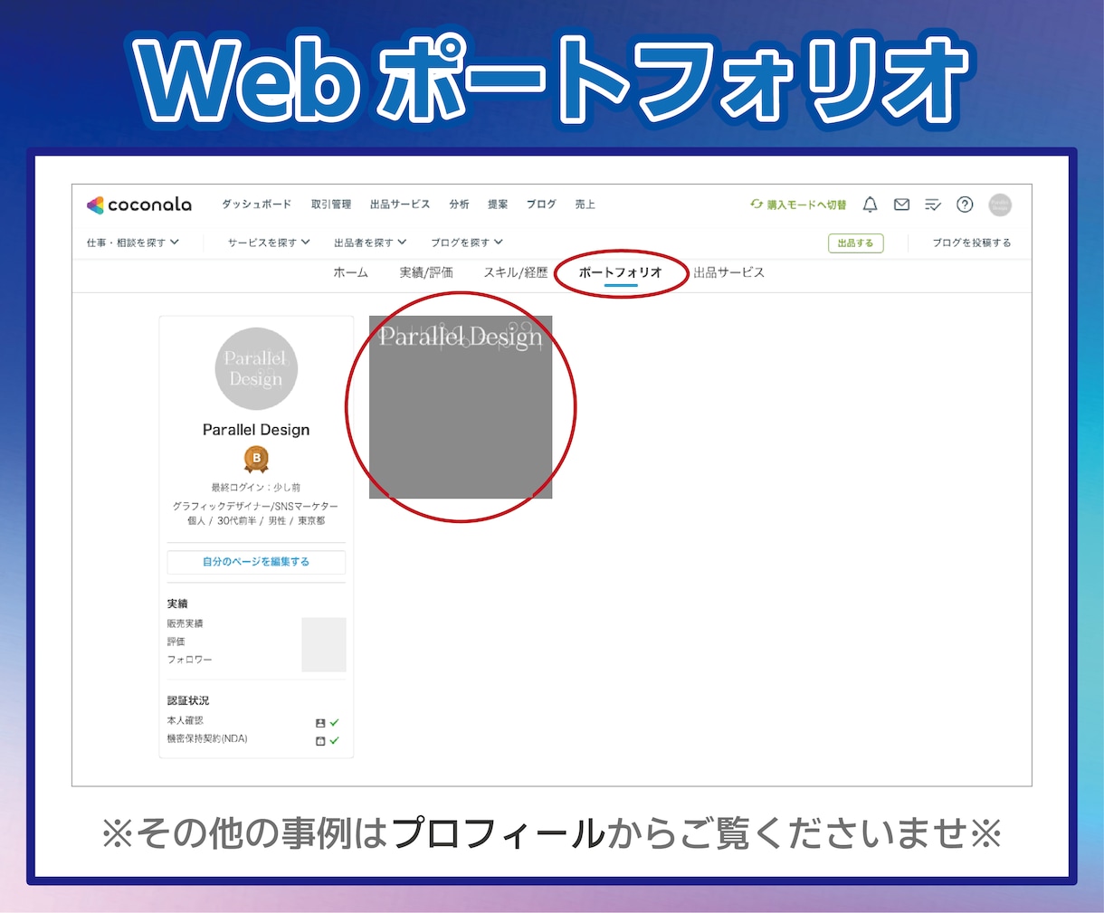The image size is (1104, 913).
Task: Open the Parallel Design portfolio thumbnail
Action: [x=461, y=407]
